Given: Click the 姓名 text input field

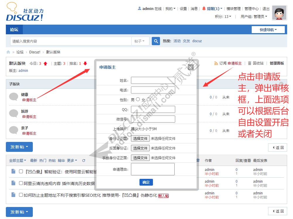Looking at the screenshot, I should 153,80.
